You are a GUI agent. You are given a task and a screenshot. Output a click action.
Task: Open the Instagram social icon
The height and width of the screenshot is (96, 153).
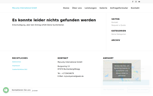(136, 2)
